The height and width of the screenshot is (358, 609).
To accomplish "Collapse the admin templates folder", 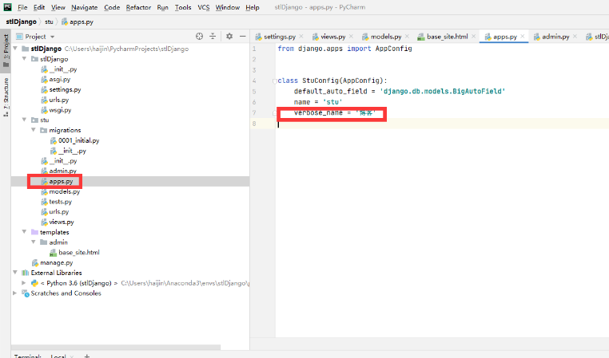I will pos(34,242).
